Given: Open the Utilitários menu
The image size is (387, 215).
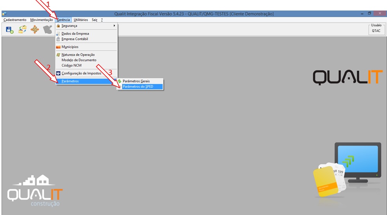Looking at the screenshot, I should coord(81,20).
